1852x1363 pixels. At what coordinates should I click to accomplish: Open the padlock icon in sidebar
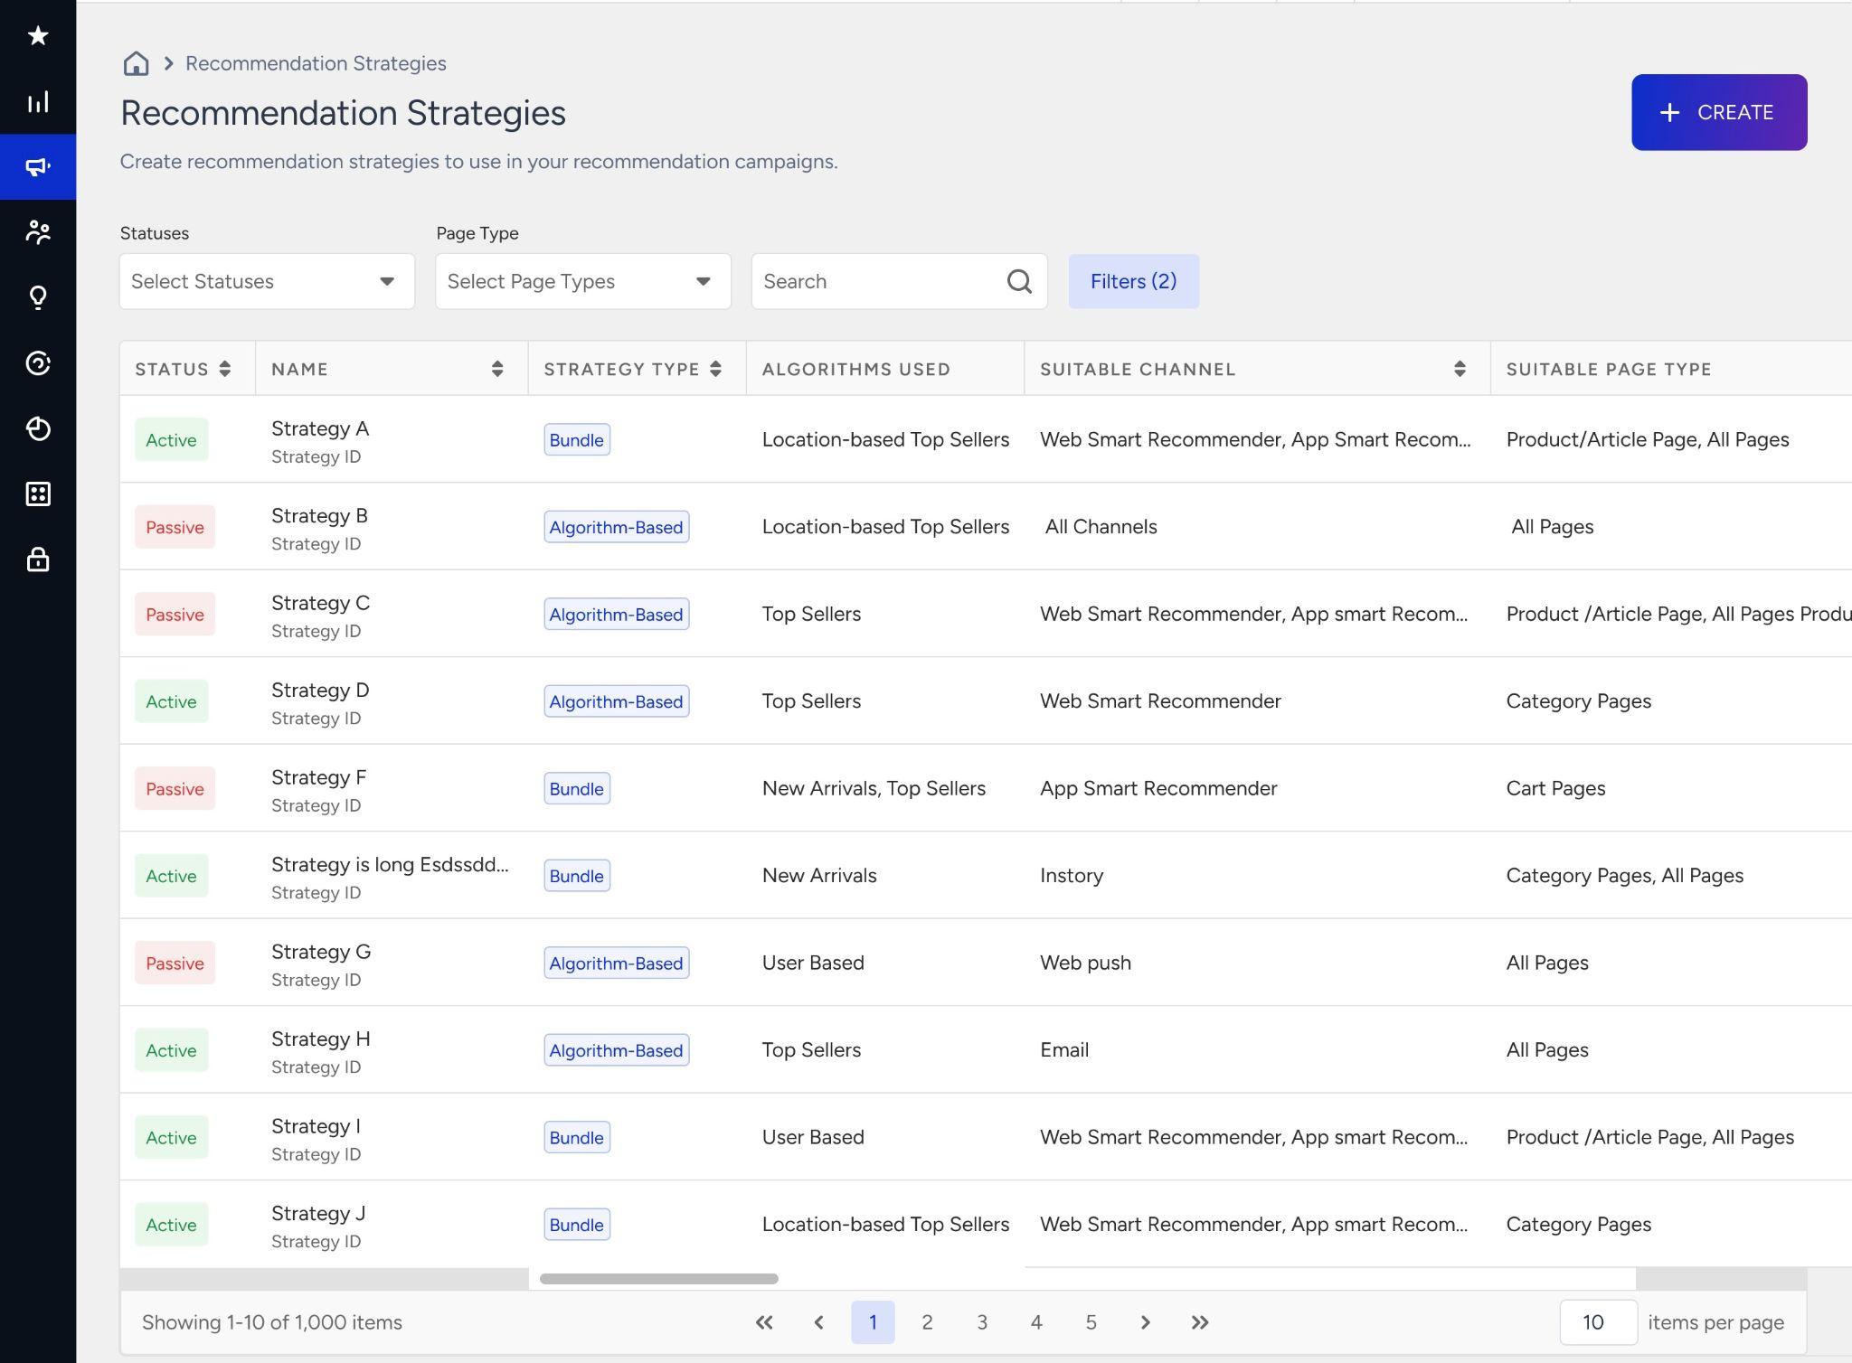tap(38, 559)
